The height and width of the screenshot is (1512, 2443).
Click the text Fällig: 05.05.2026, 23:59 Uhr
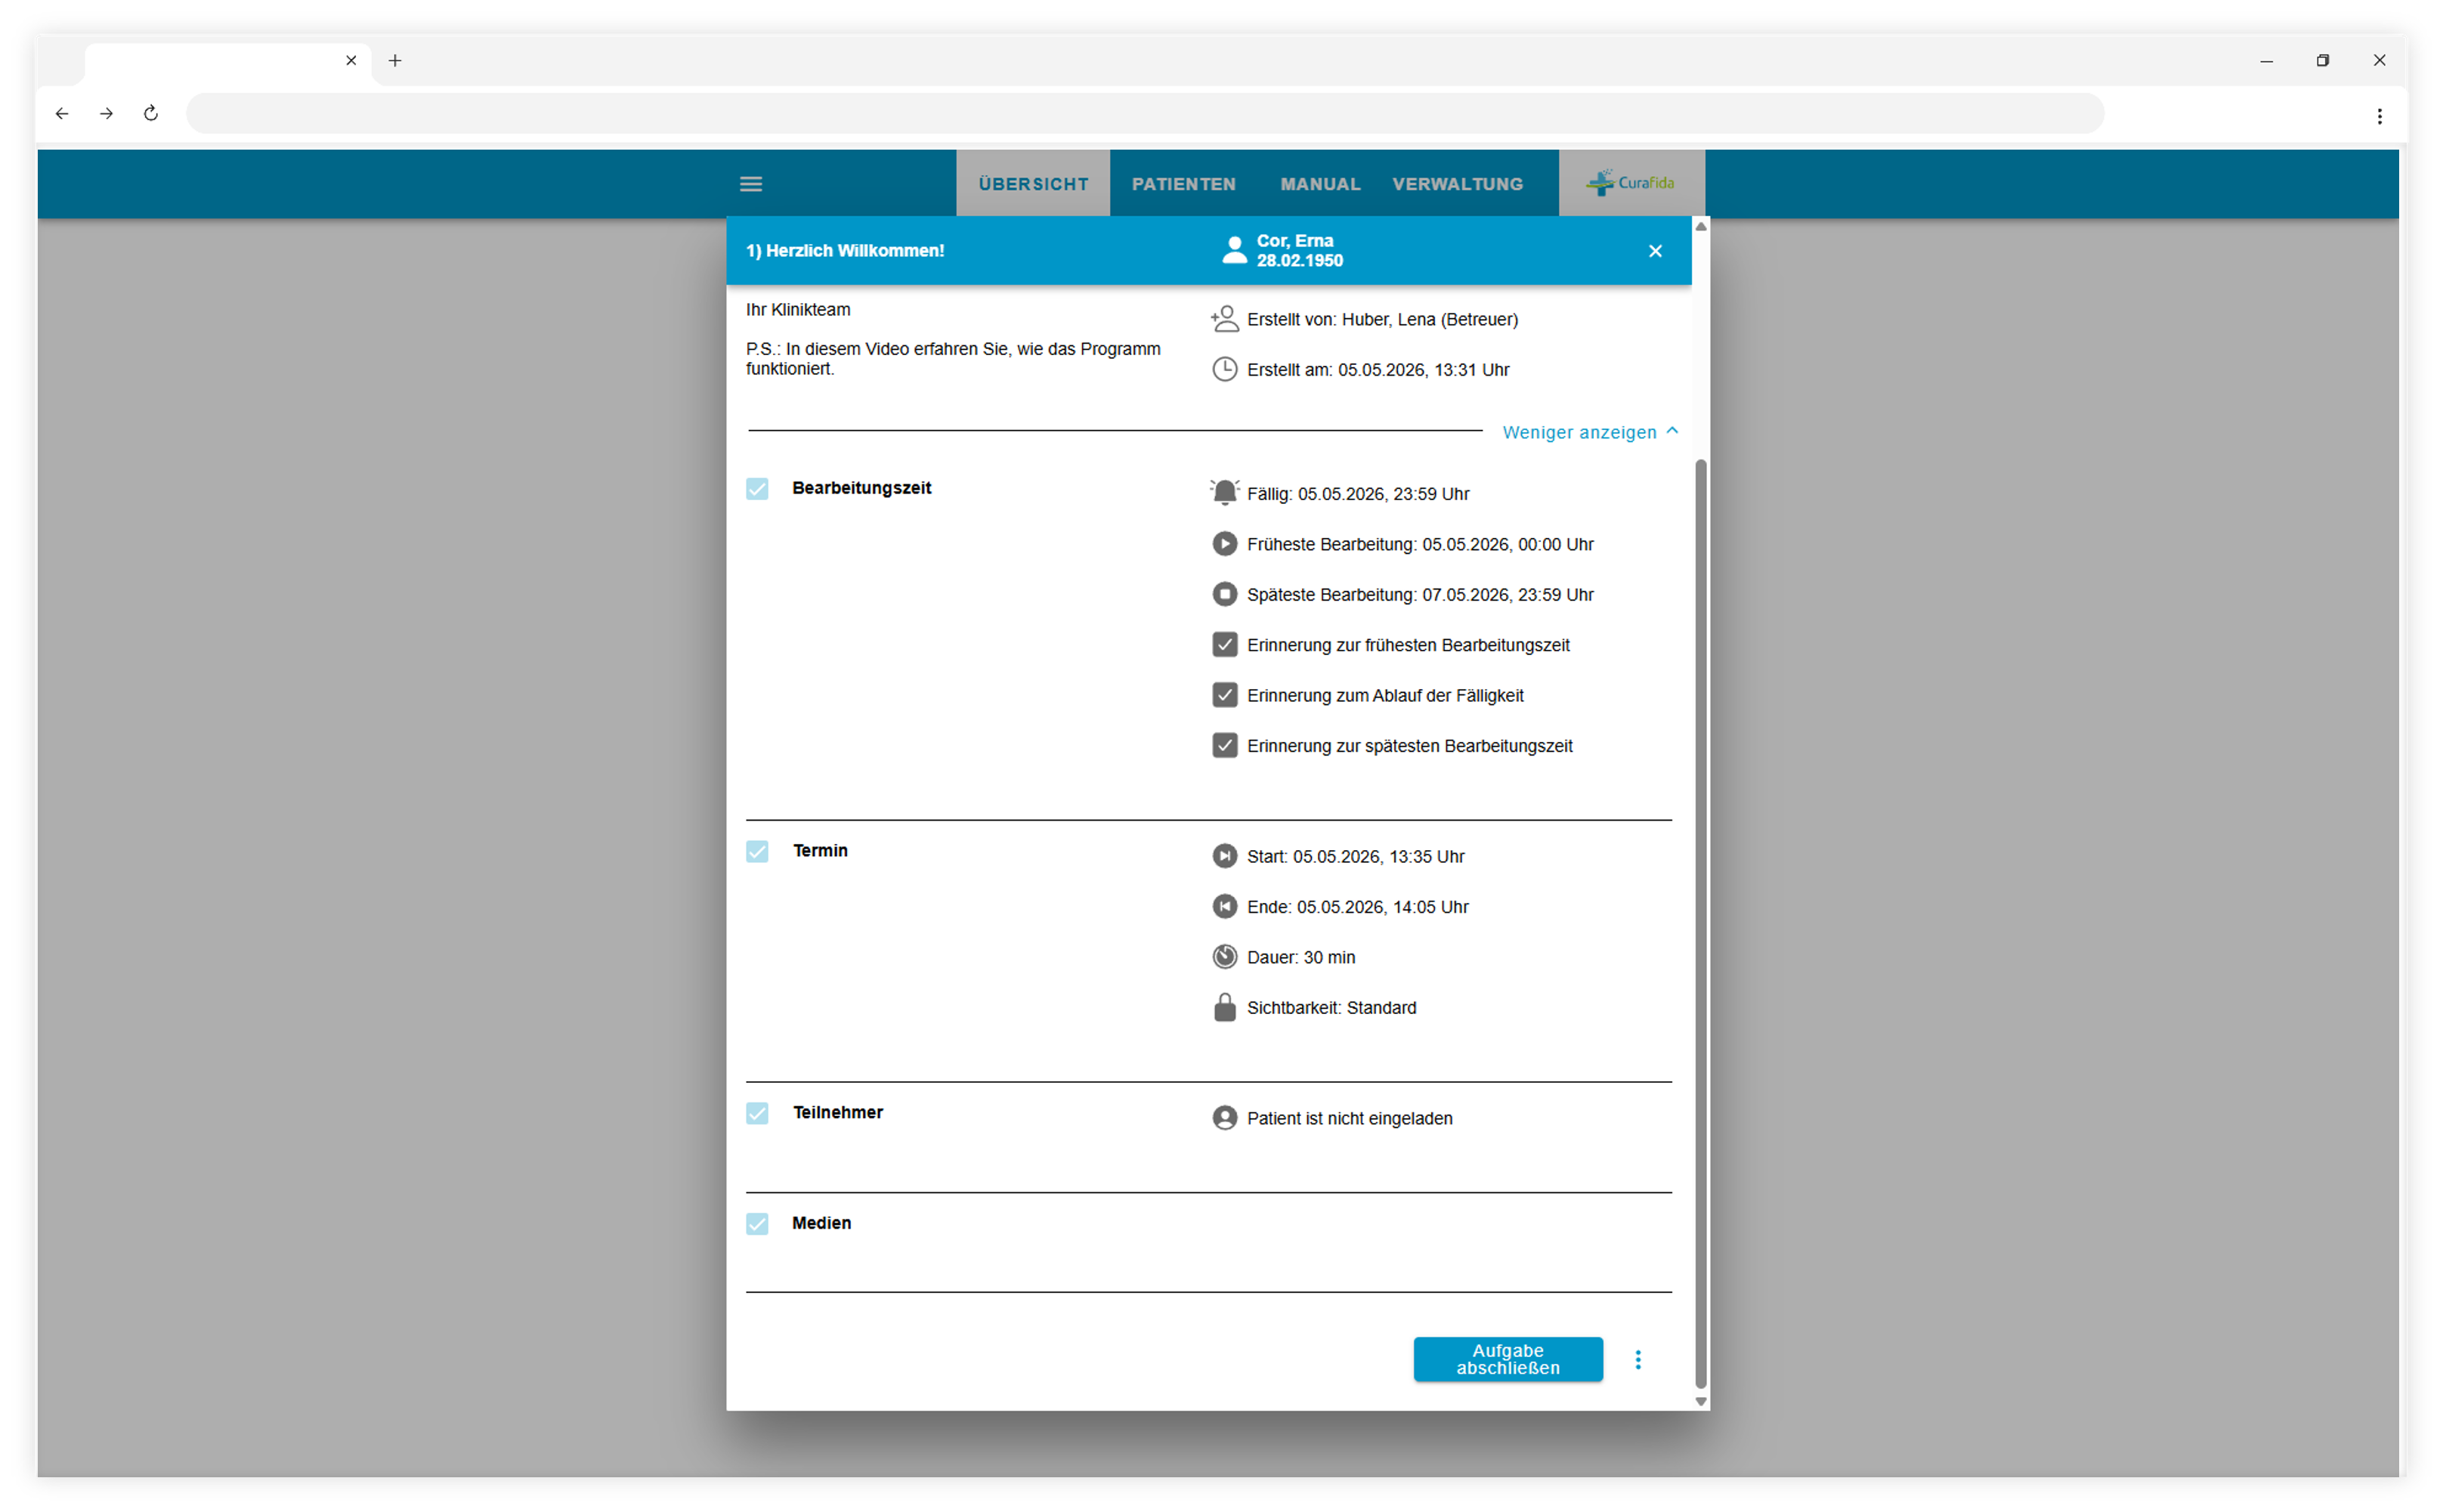point(1358,494)
